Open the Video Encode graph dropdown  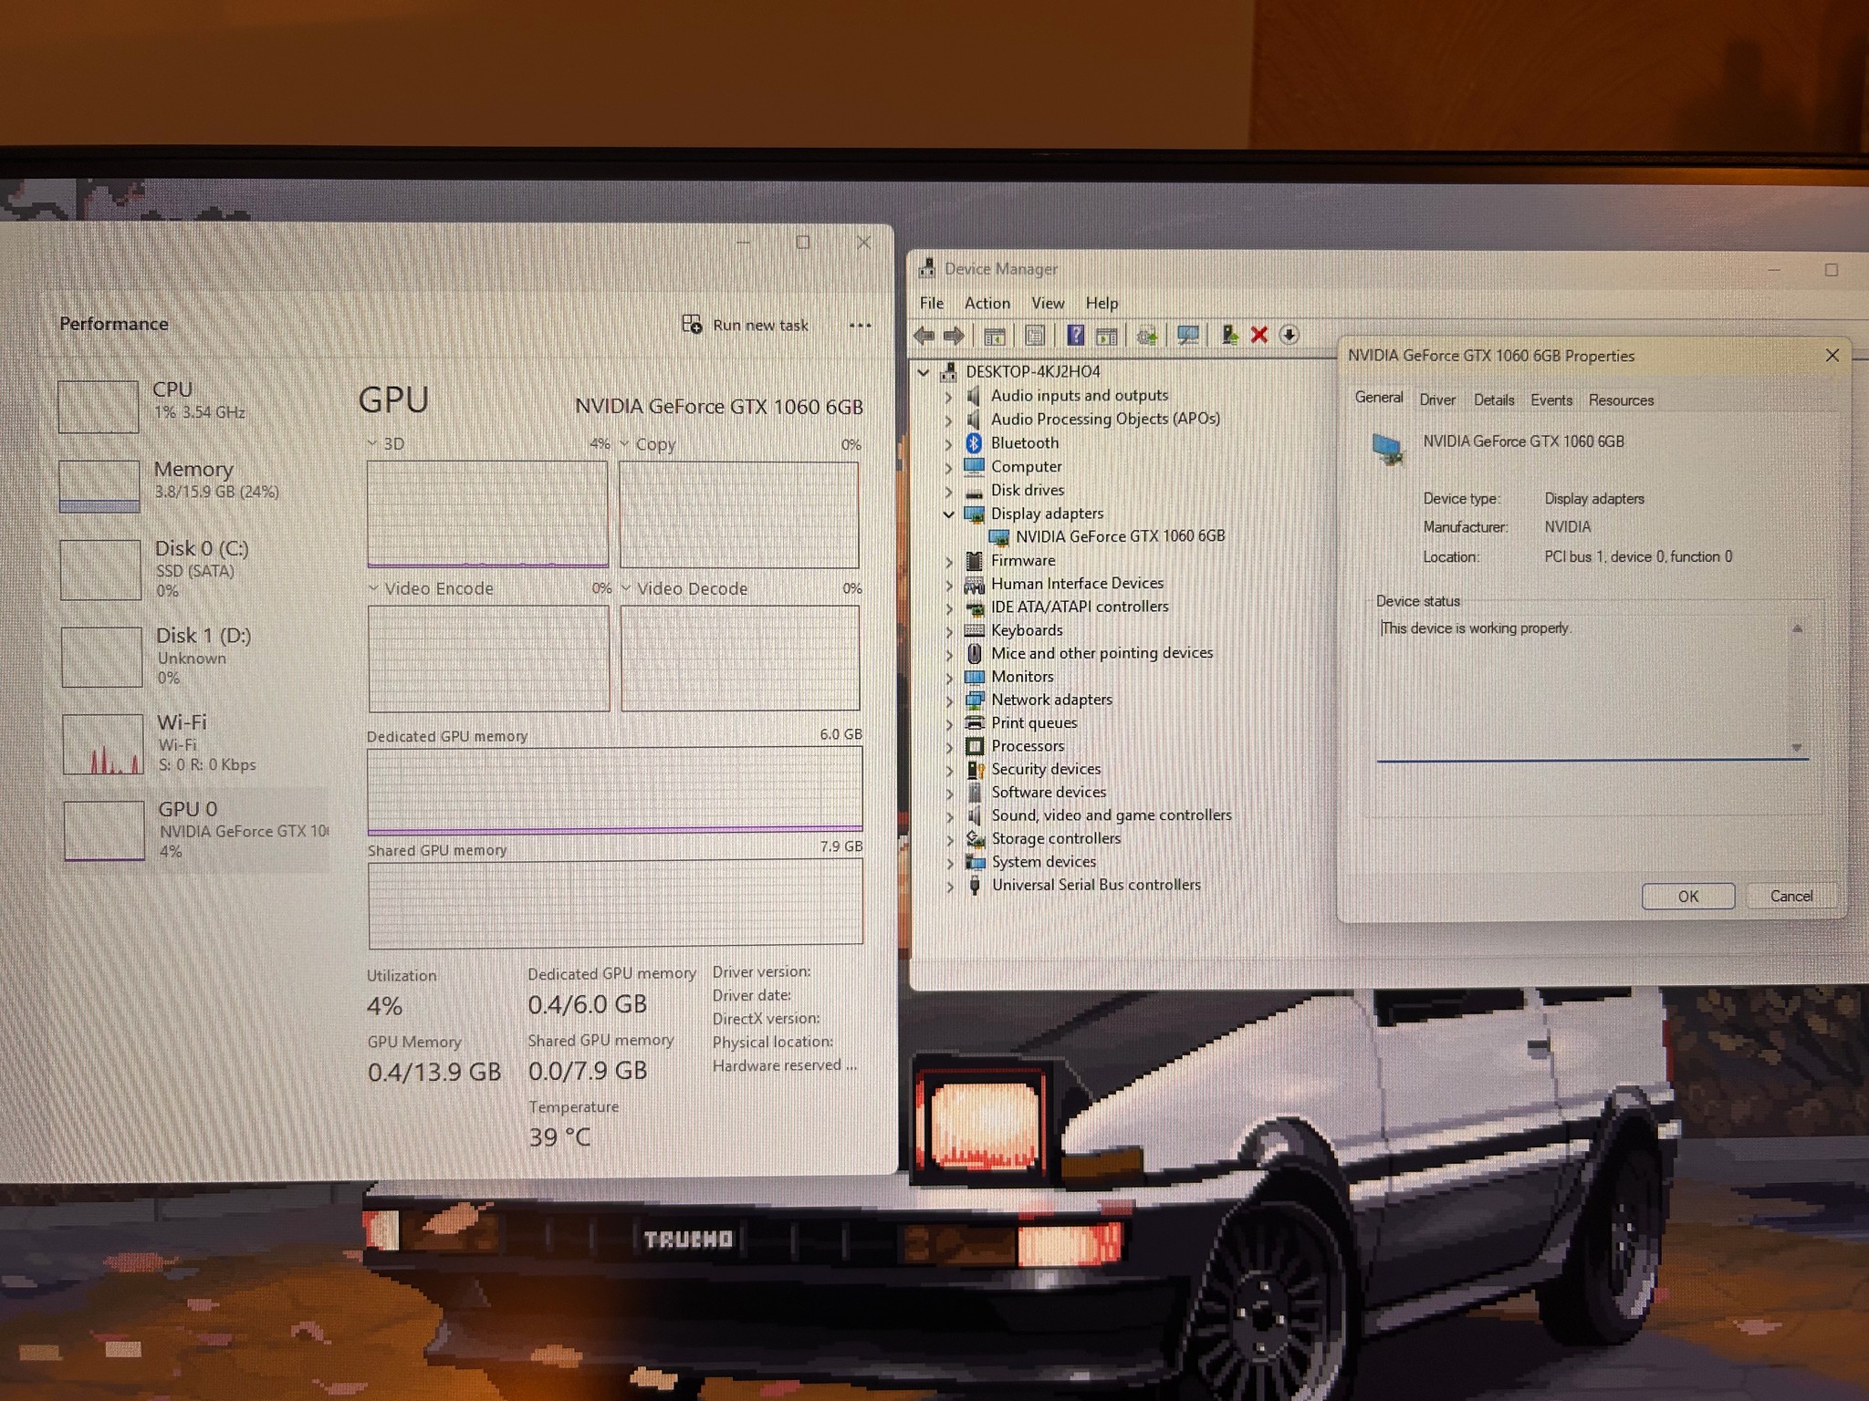tap(373, 588)
